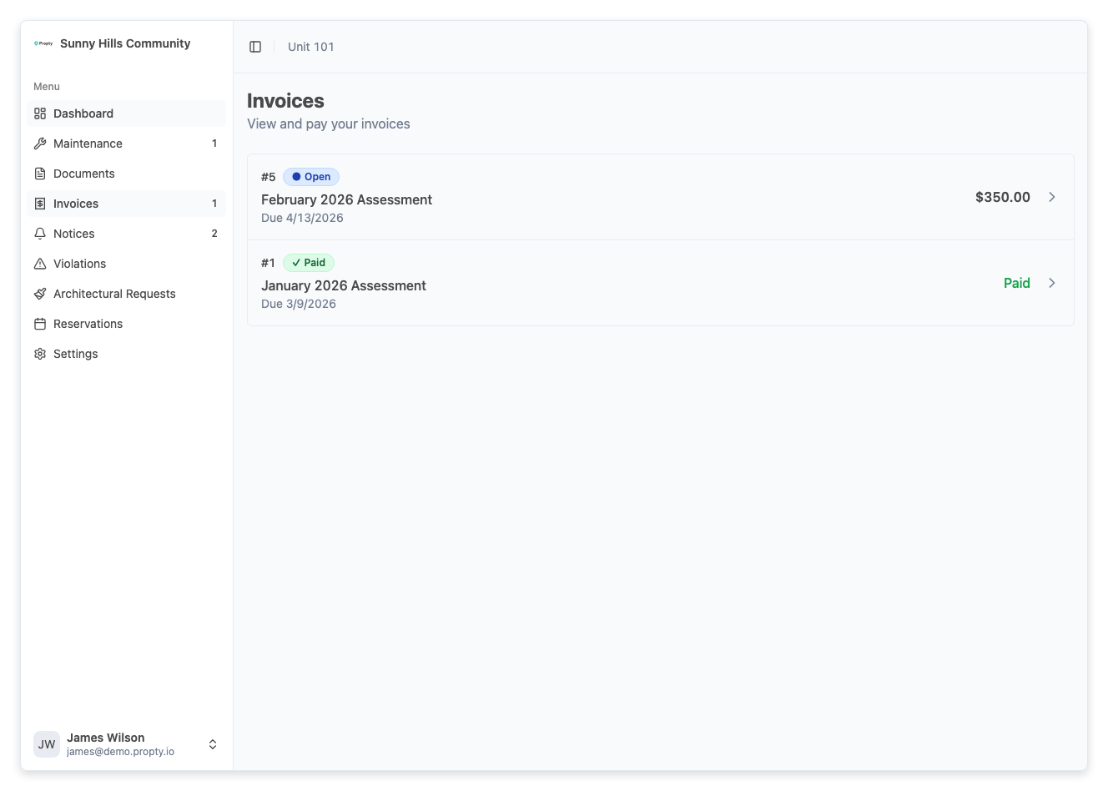Image resolution: width=1108 pixels, height=791 pixels.
Task: Click the Architectural Requests ruler icon
Action: pos(40,294)
